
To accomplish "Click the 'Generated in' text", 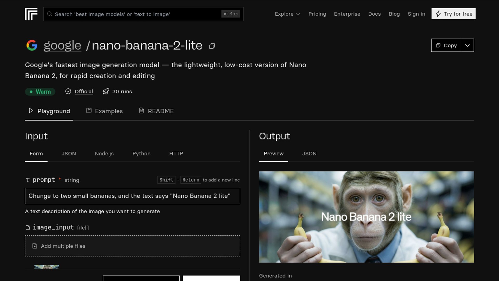I will (275, 276).
